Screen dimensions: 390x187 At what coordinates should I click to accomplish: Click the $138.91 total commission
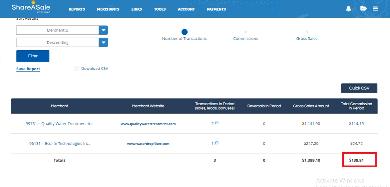(x=356, y=160)
